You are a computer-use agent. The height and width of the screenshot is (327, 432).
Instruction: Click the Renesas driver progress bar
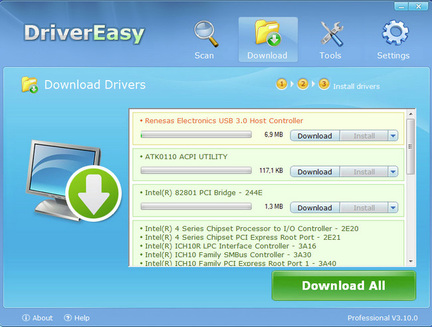point(196,135)
